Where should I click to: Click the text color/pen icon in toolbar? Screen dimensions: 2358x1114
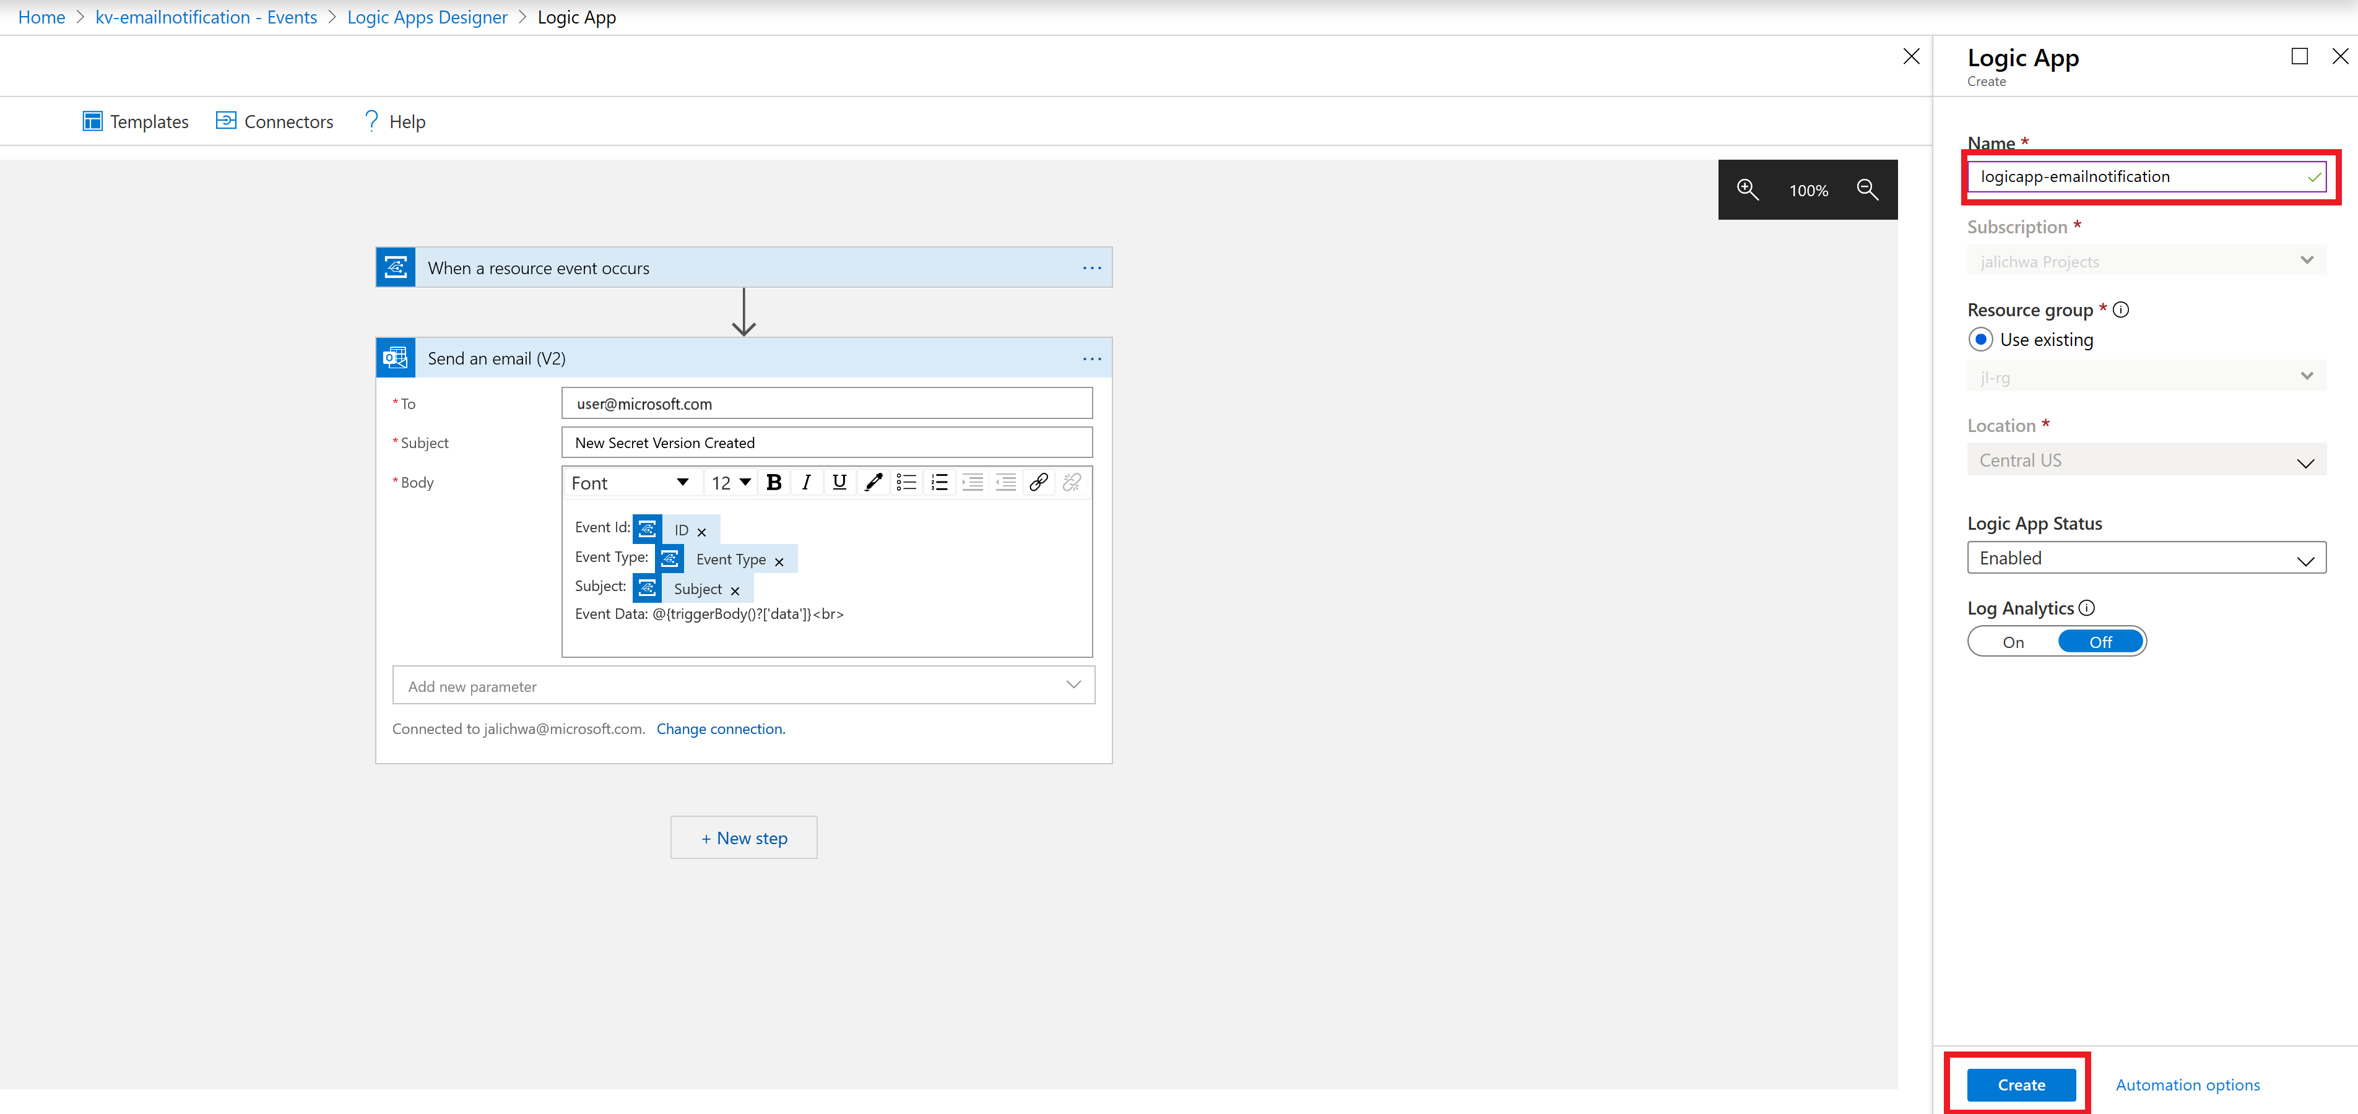tap(872, 481)
